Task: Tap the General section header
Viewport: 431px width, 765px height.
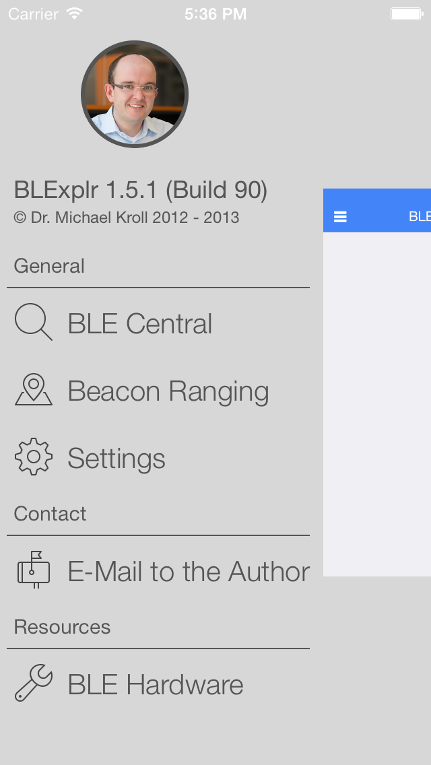Action: (x=48, y=266)
